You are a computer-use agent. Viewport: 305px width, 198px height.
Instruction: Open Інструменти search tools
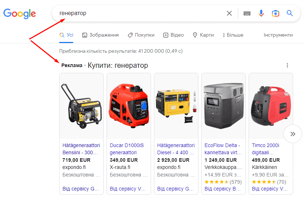coord(278,35)
